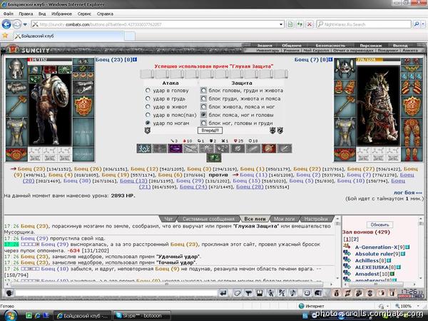The image size is (428, 321).
Task: Activate the green combat skill below the skill row
Action: tap(214, 158)
